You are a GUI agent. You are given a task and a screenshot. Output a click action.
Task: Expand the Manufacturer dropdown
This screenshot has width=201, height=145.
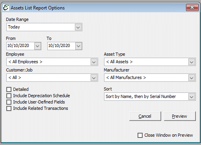(x=192, y=78)
